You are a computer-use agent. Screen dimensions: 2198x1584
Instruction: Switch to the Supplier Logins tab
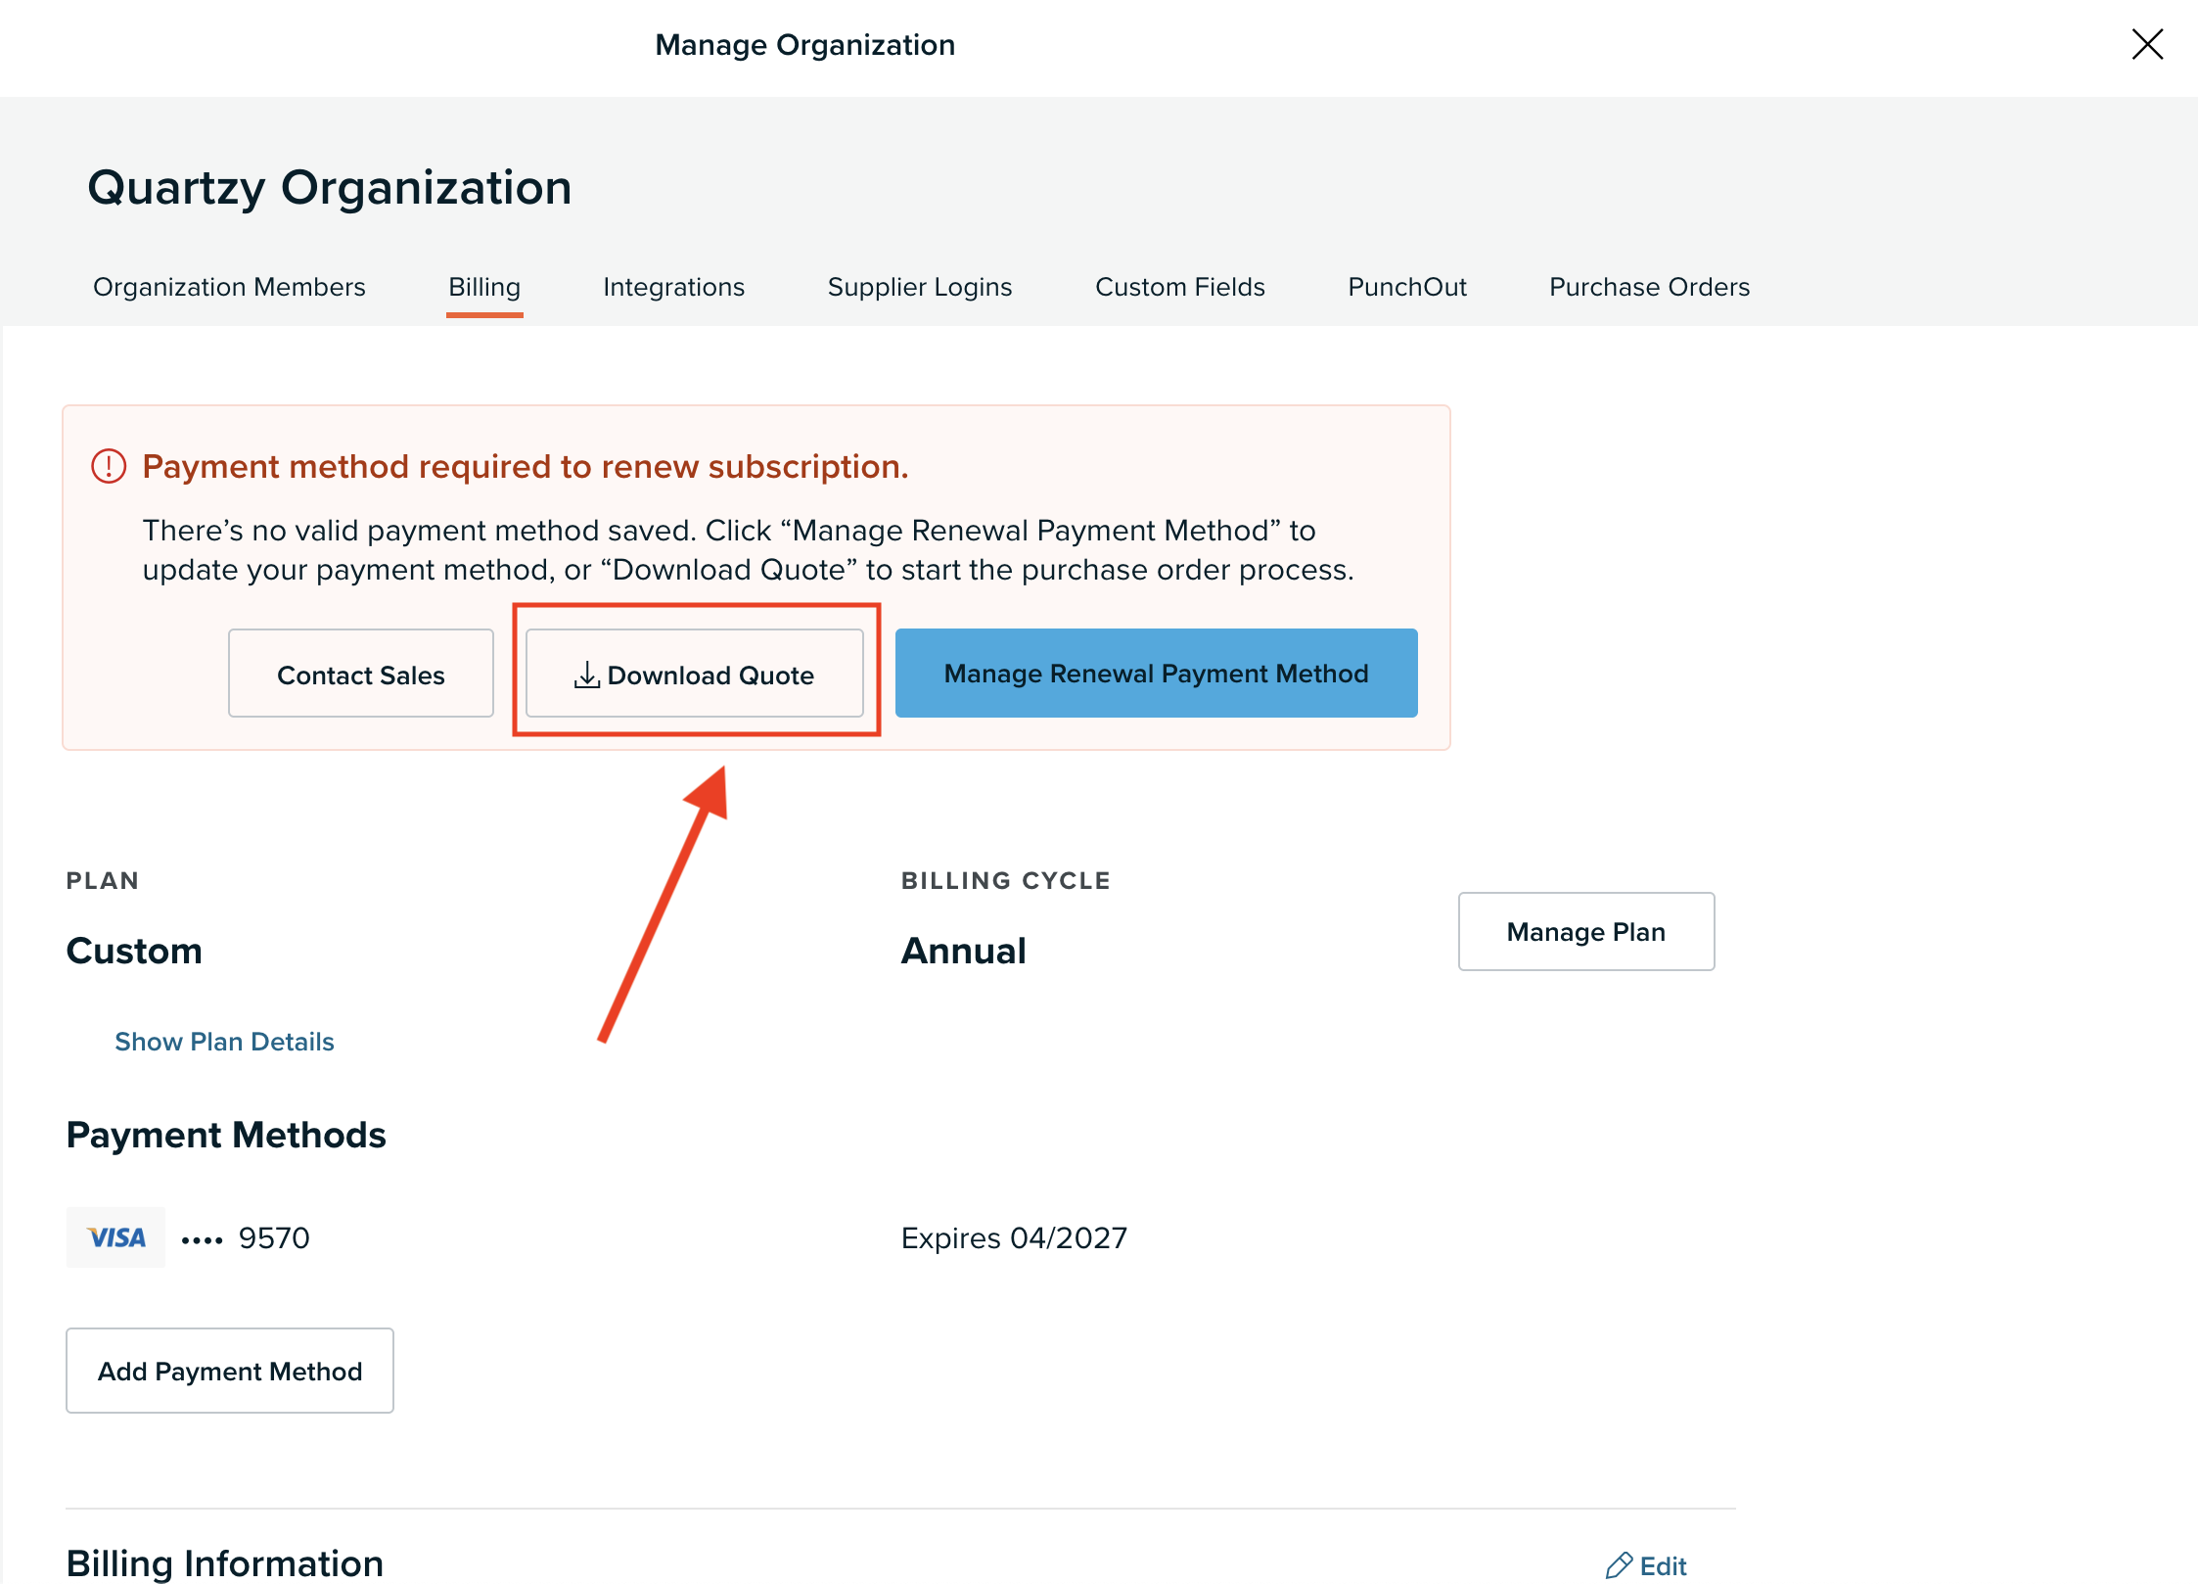pos(919,287)
